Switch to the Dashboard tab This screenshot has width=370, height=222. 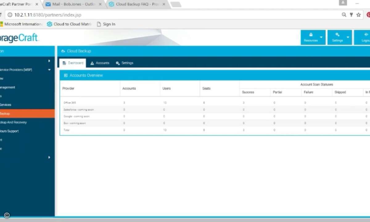click(73, 63)
